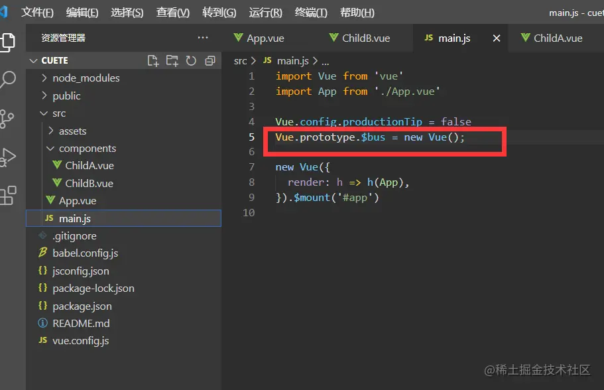Open Run and Debug view

(8, 157)
